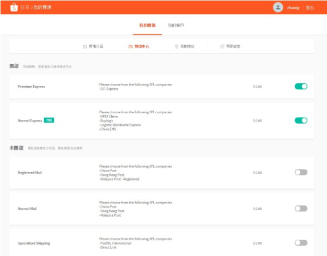Disable the Premium Express toggle

click(x=301, y=86)
